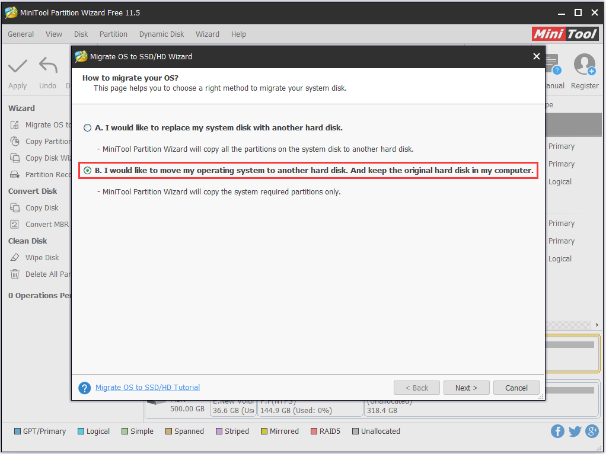The height and width of the screenshot is (454, 606).
Task: Click the Unallocated legend color box
Action: [x=355, y=431]
